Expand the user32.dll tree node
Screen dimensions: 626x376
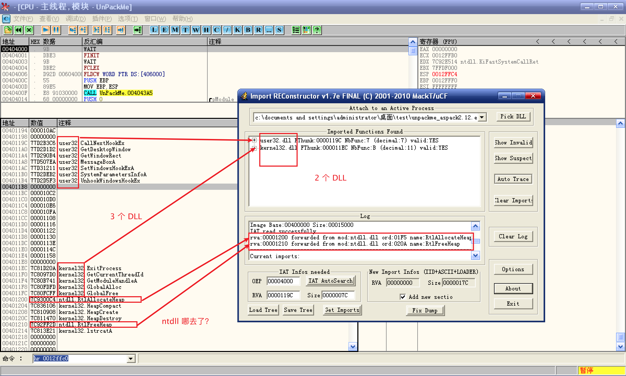click(x=254, y=140)
